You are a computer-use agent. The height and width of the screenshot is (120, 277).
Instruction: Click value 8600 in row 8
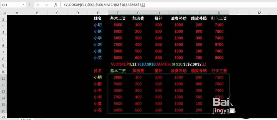(219, 58)
